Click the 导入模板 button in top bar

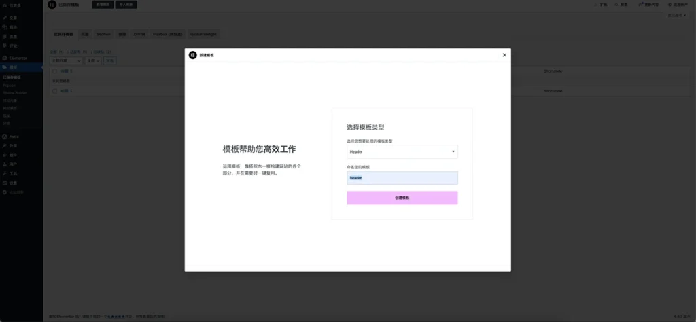pos(128,5)
